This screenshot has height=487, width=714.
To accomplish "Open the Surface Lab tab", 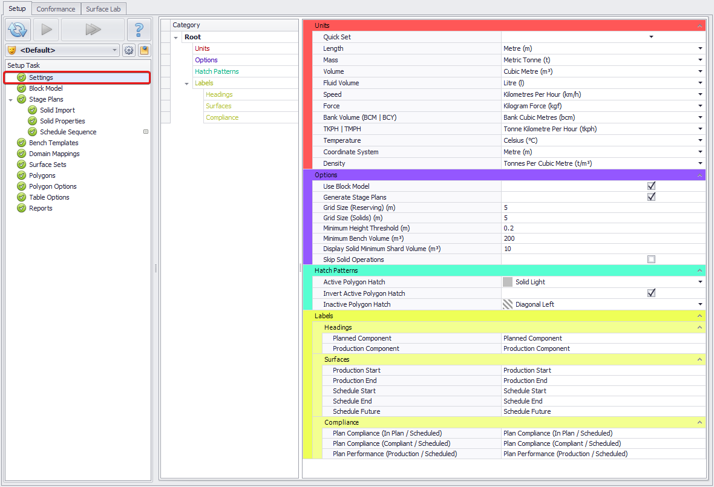I will click(103, 9).
